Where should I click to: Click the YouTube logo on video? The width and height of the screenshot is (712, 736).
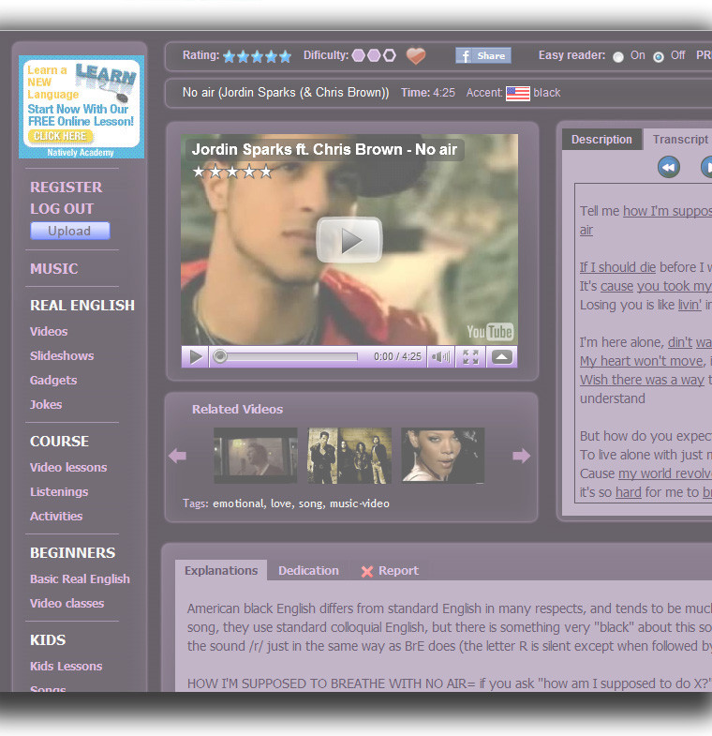[490, 332]
